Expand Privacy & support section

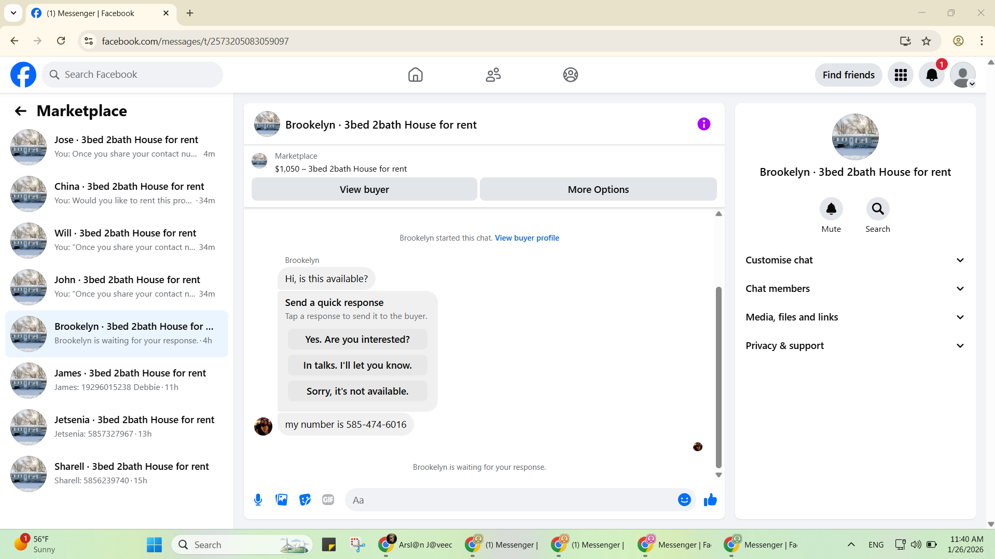click(x=855, y=346)
